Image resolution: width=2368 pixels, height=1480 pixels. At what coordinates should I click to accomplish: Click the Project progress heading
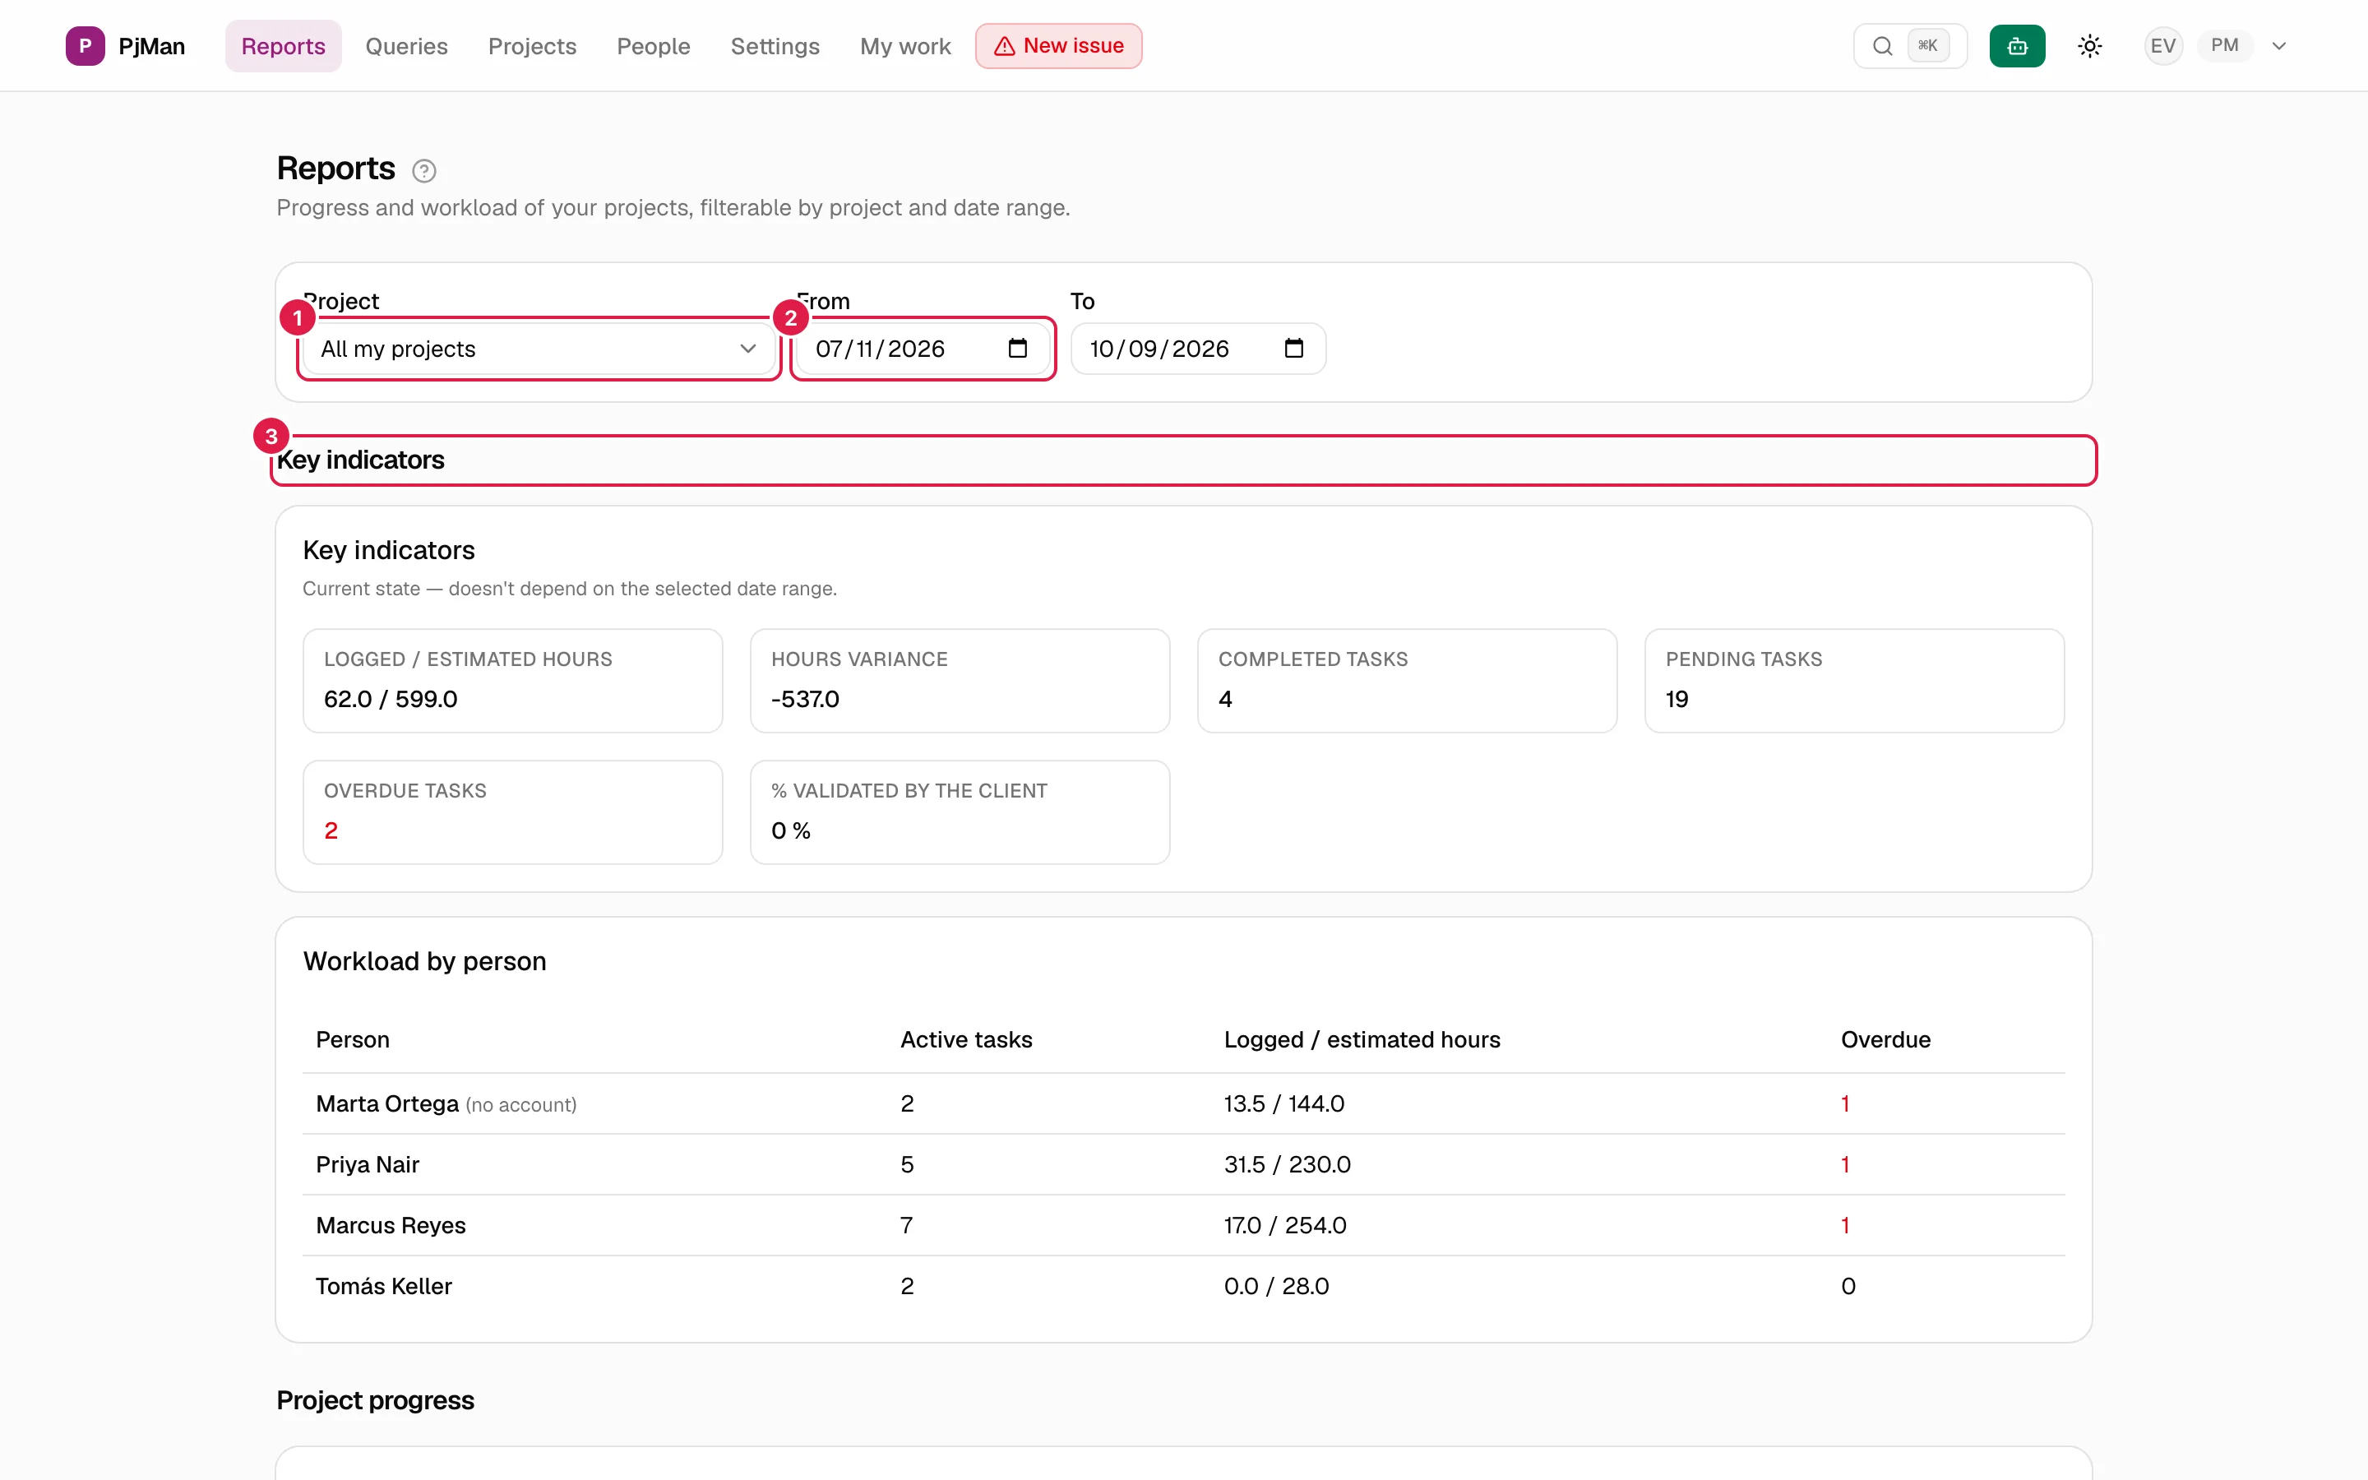coord(376,1401)
